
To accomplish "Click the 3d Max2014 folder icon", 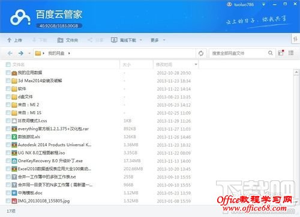I will point(14,81).
